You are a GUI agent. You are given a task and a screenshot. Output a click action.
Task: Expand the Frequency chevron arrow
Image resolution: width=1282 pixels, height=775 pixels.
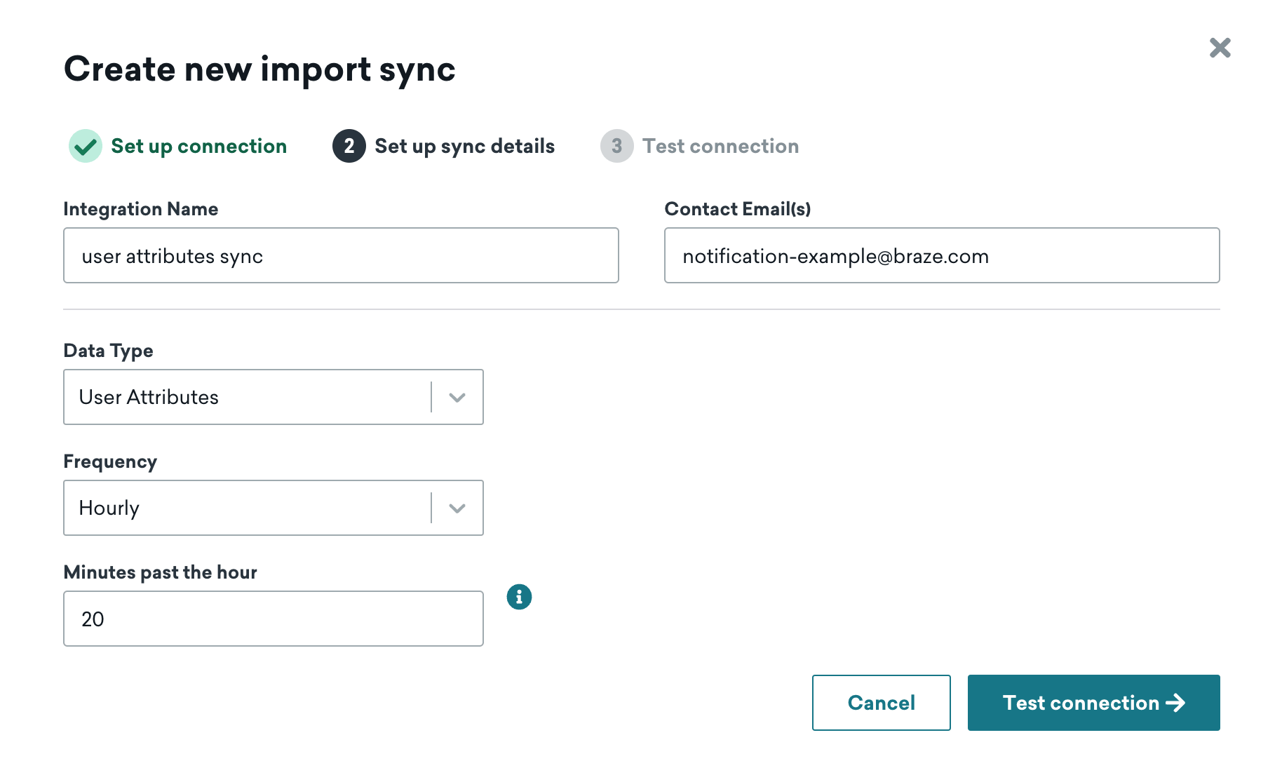click(x=457, y=508)
